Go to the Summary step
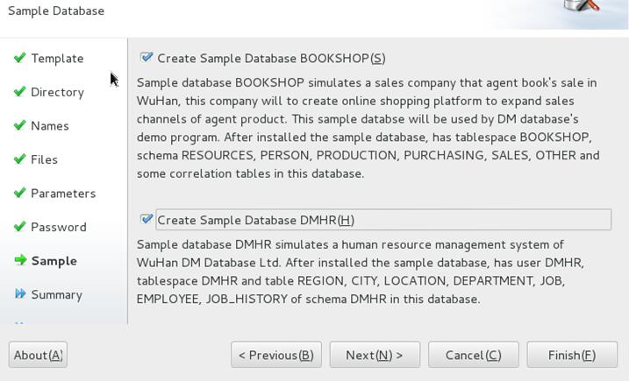The height and width of the screenshot is (381, 629). point(56,295)
